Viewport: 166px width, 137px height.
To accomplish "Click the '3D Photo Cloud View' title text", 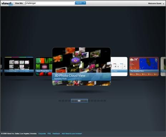I will point(70,76).
